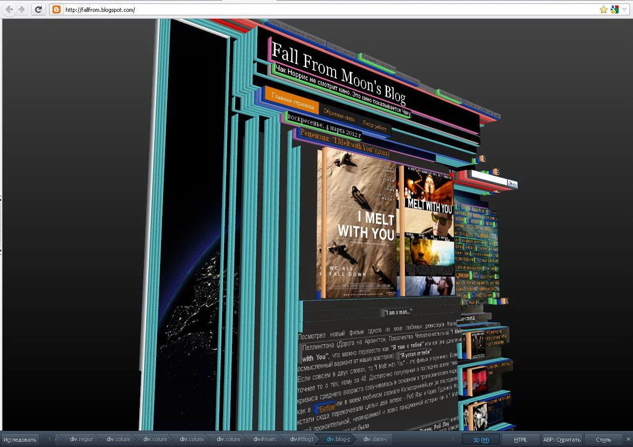Open the Google search engine icon
The image size is (633, 447).
[x=615, y=9]
